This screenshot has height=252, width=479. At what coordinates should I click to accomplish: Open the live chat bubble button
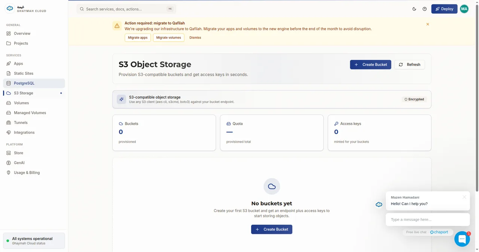click(x=462, y=239)
